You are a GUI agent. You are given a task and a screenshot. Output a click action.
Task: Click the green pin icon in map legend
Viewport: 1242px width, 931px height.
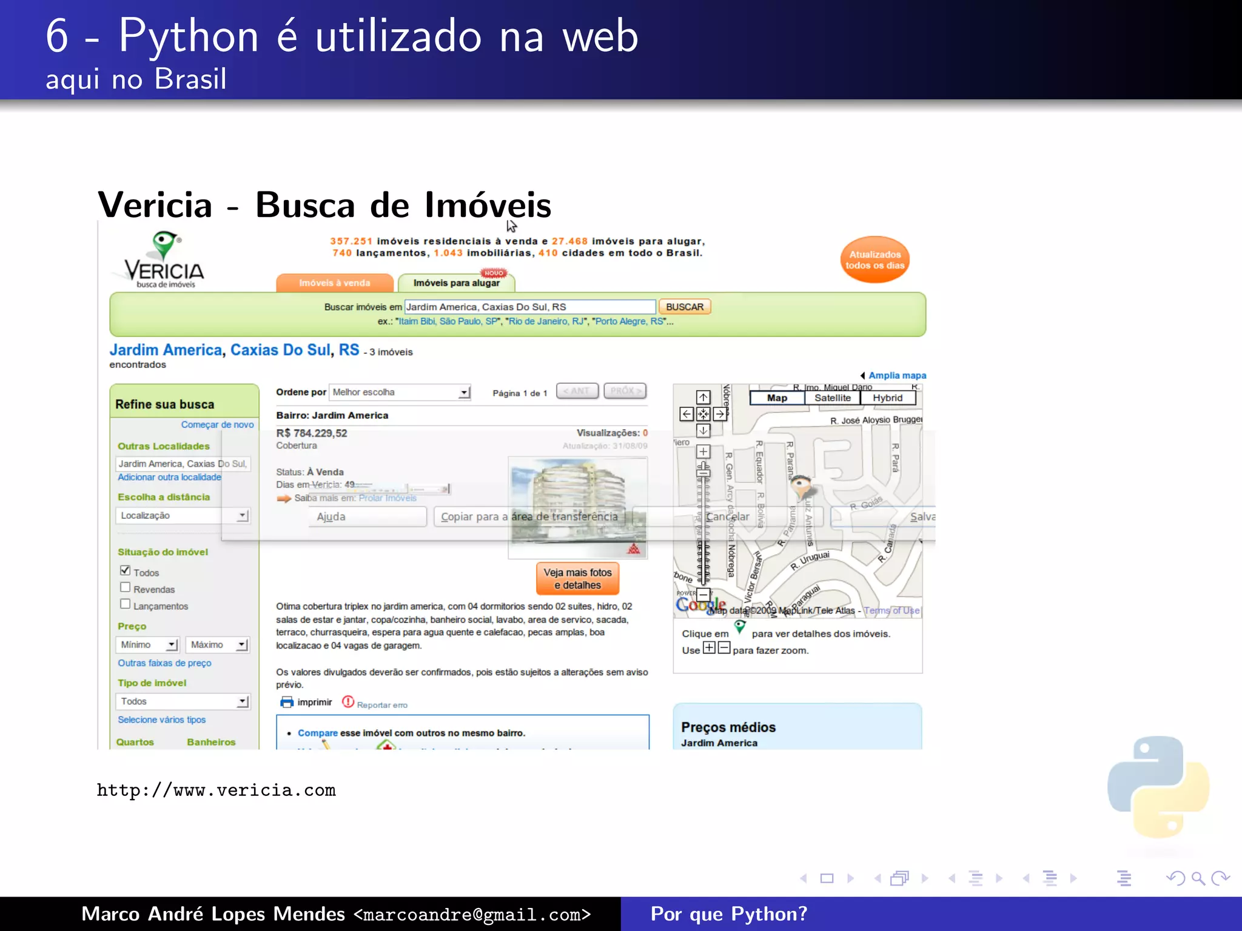point(740,627)
